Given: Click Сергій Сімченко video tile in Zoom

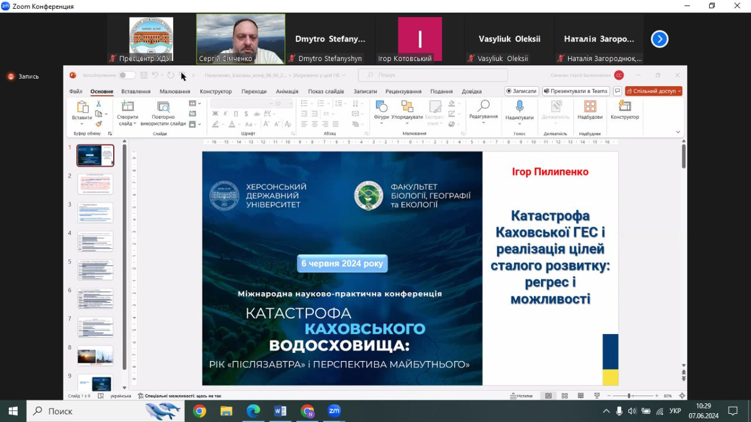Looking at the screenshot, I should 241,39.
